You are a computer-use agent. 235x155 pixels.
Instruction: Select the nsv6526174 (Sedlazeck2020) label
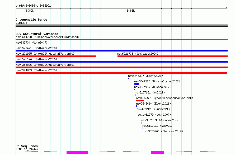pyautogui.click(x=36, y=59)
